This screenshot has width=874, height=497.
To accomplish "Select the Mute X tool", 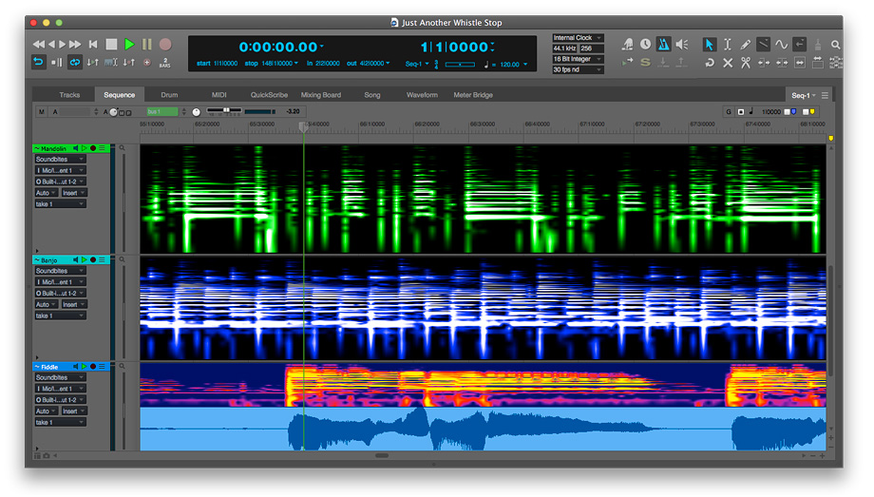I will tap(728, 63).
